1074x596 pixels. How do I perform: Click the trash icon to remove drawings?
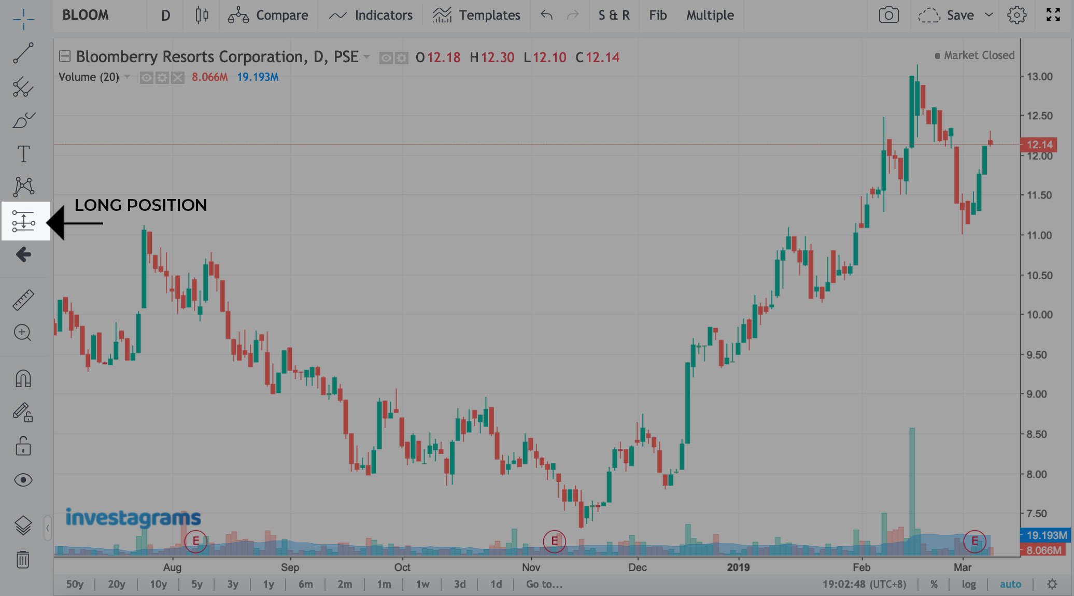pyautogui.click(x=23, y=559)
